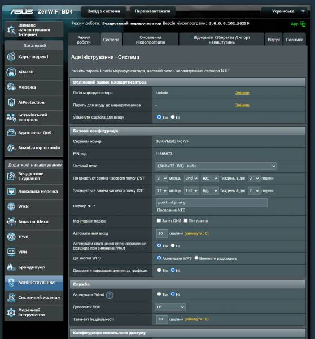The height and width of the screenshot is (339, 315).
Task: Select Вимкнути радіомодуль for WPS button
Action: click(x=196, y=258)
